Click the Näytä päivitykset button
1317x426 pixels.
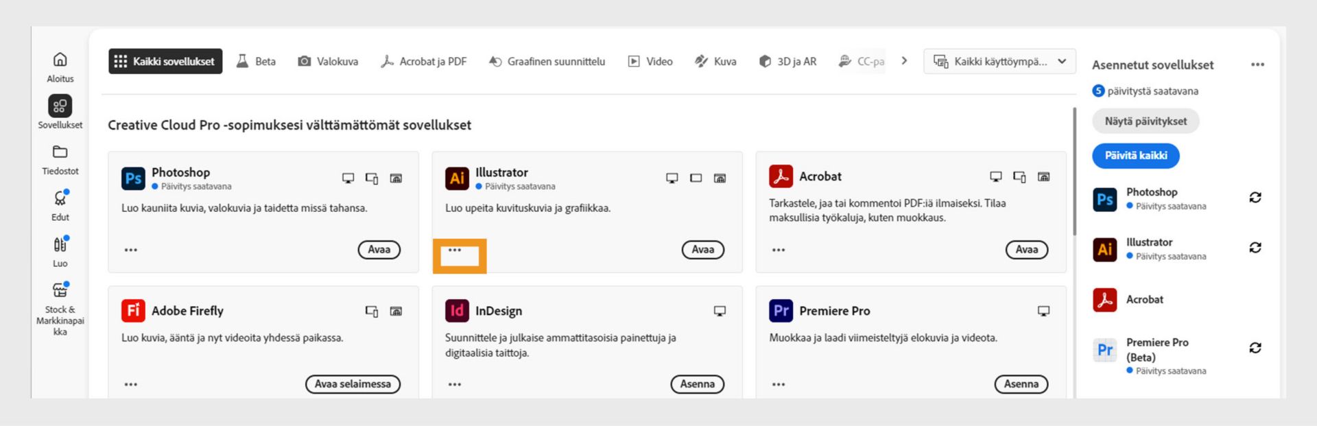click(x=1146, y=121)
